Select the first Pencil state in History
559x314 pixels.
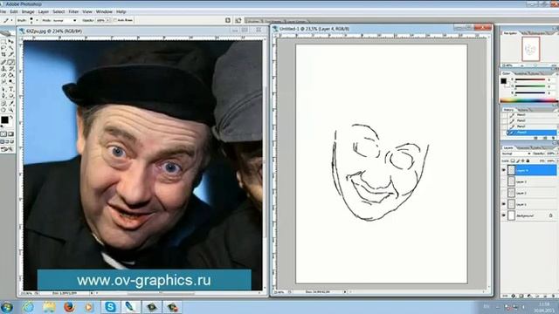(x=532, y=115)
